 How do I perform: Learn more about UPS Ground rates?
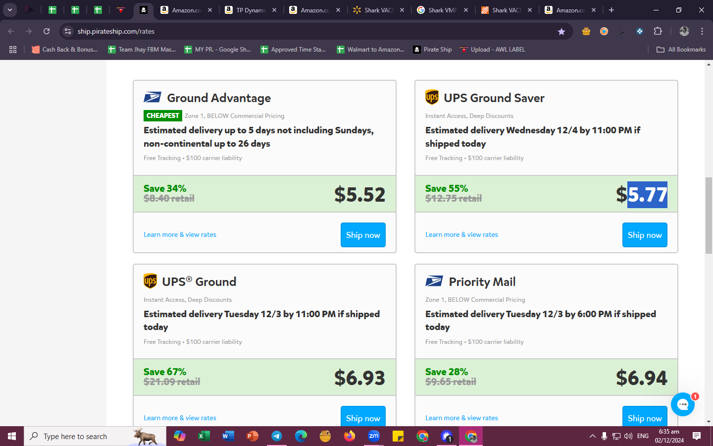180,418
